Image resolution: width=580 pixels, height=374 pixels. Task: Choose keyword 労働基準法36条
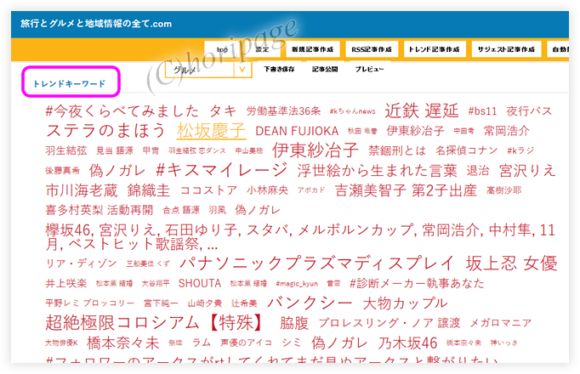(284, 111)
